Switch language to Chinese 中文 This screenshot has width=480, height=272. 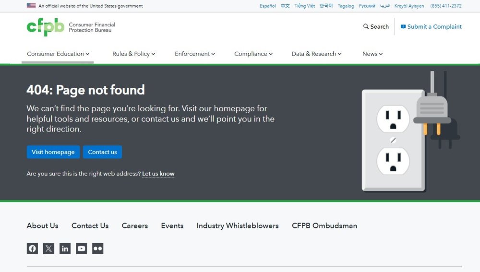(x=285, y=6)
